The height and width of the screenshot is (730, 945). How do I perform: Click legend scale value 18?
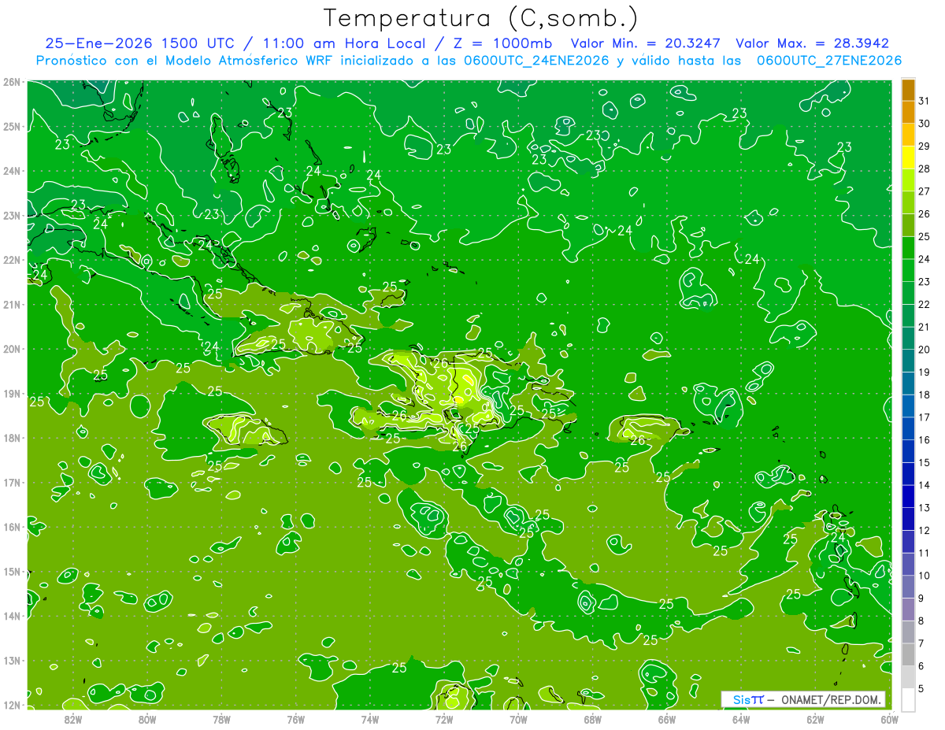(x=925, y=395)
